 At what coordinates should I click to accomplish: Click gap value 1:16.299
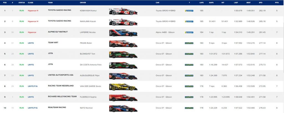tap(213, 65)
